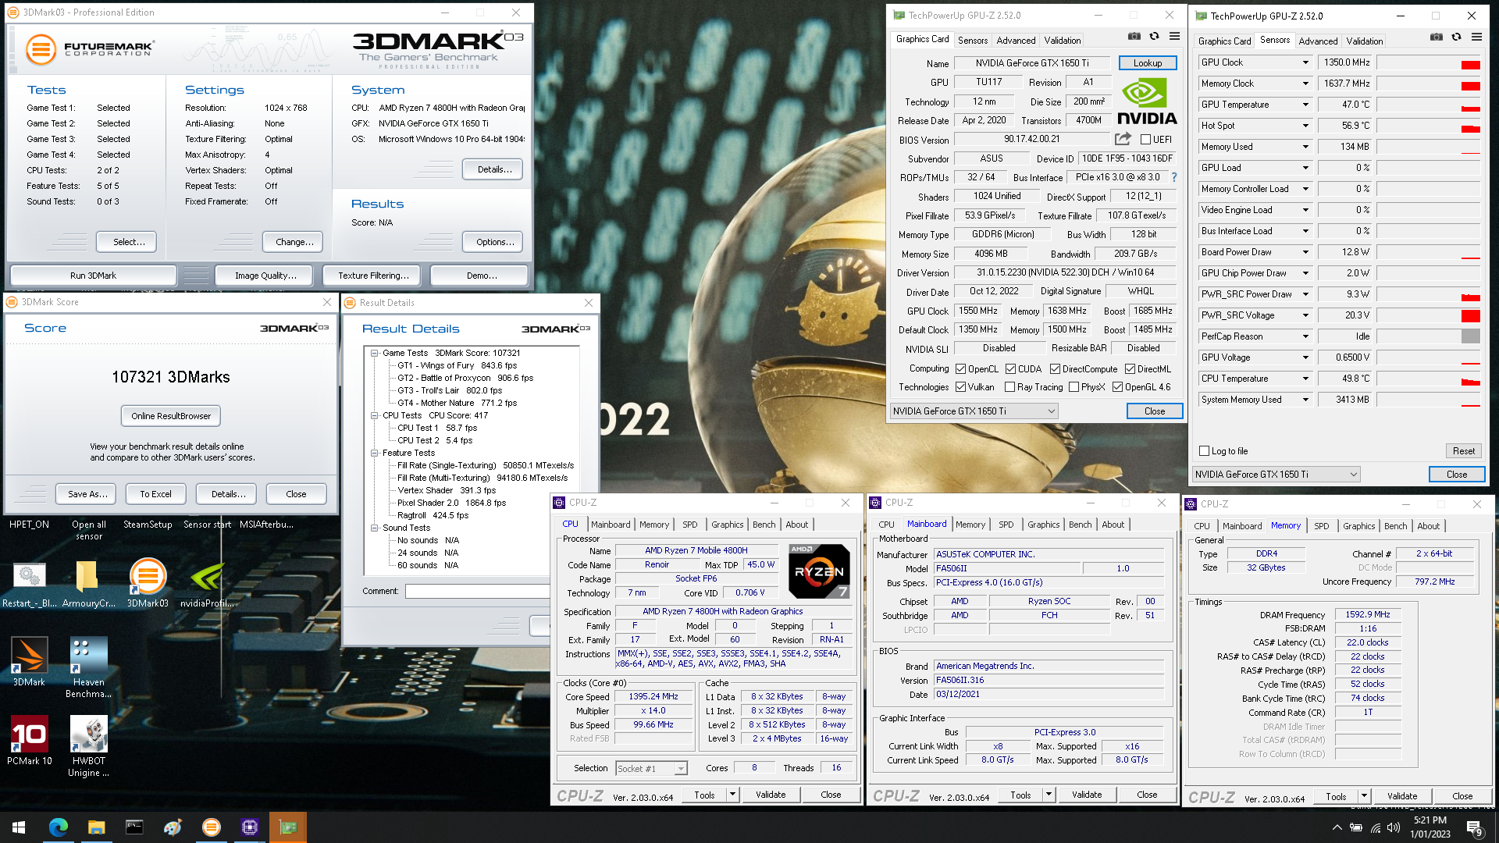Open GPU selection dropdown in left GPU-Z
Viewport: 1499px width, 843px height.
click(974, 411)
